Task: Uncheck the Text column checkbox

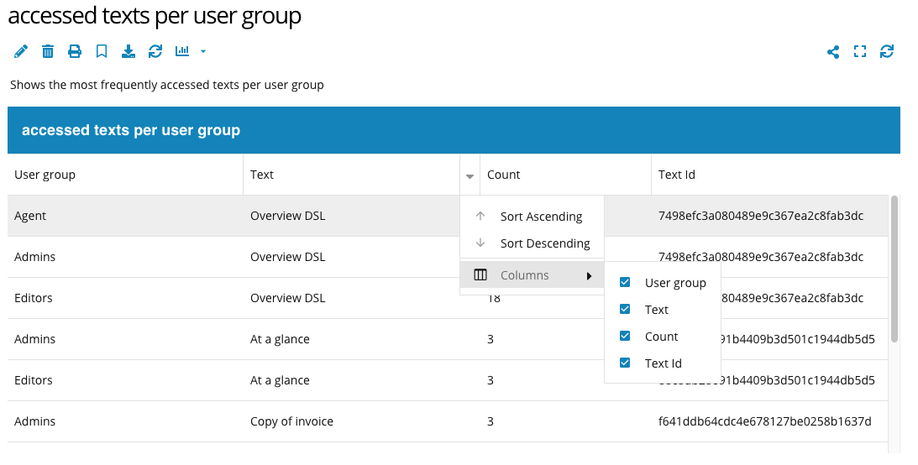Action: click(x=625, y=309)
